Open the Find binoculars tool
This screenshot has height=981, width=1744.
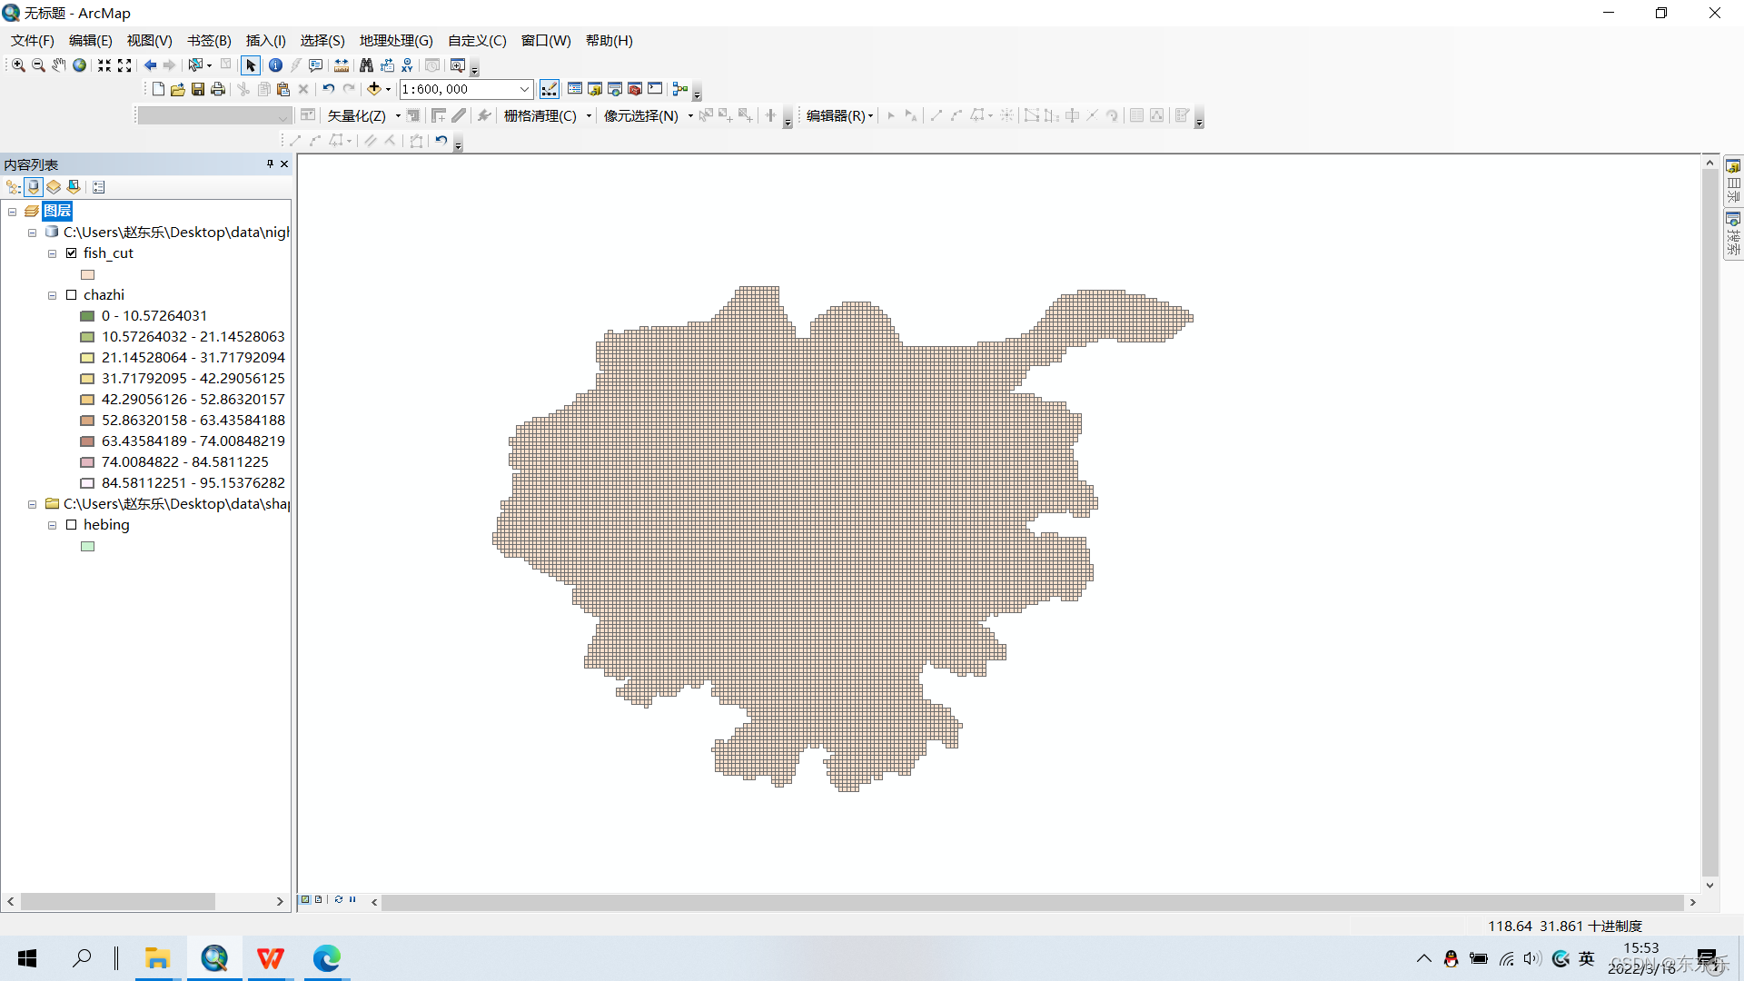tap(366, 65)
